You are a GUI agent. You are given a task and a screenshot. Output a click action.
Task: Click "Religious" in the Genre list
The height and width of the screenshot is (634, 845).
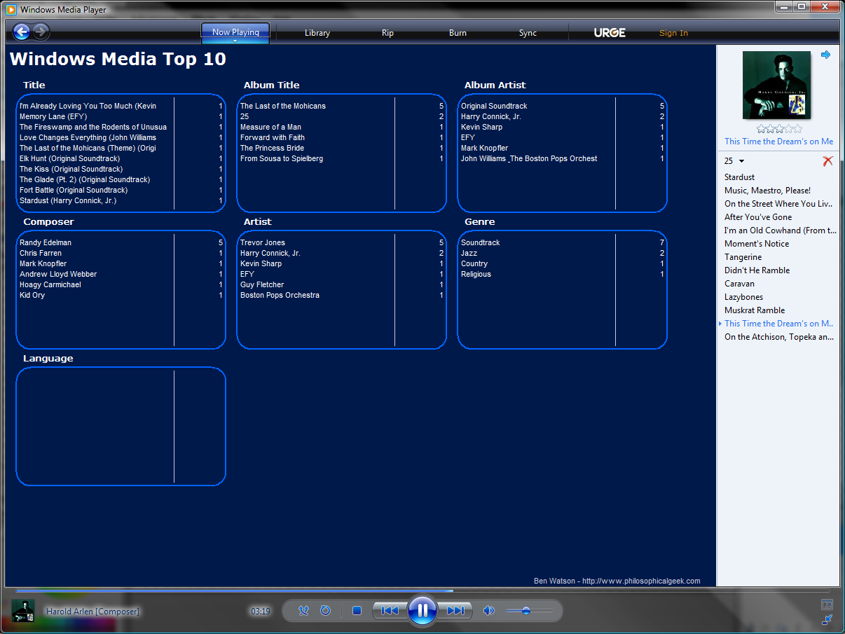click(x=476, y=274)
